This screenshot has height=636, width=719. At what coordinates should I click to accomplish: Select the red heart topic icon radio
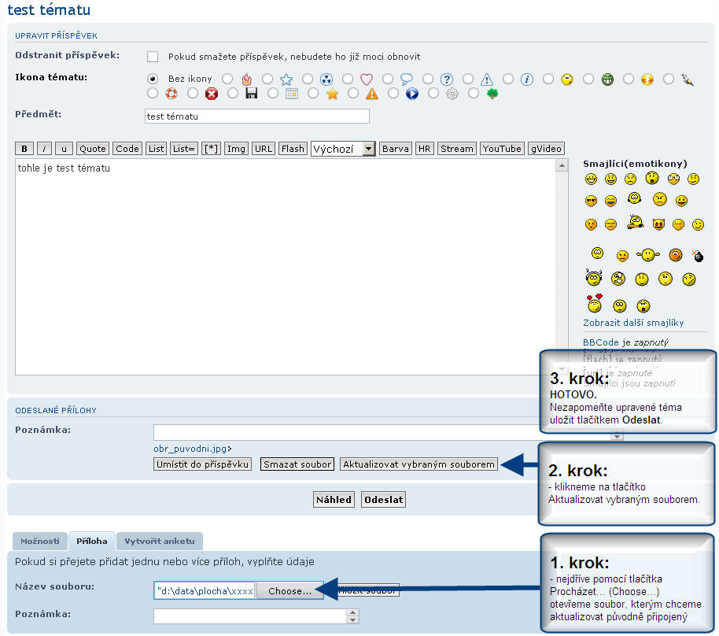[348, 79]
